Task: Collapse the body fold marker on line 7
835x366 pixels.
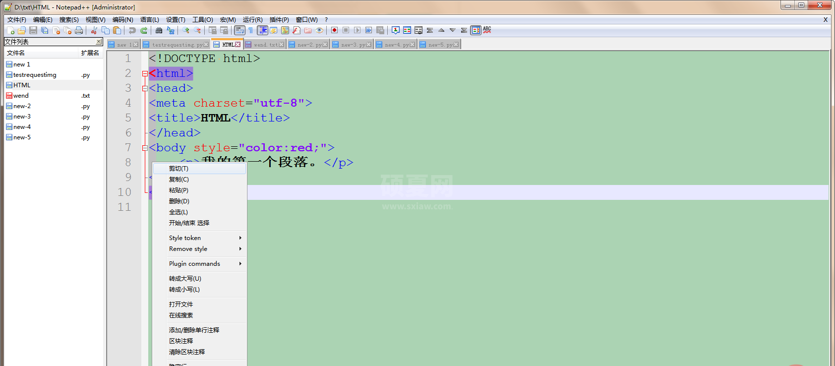Action: 145,148
